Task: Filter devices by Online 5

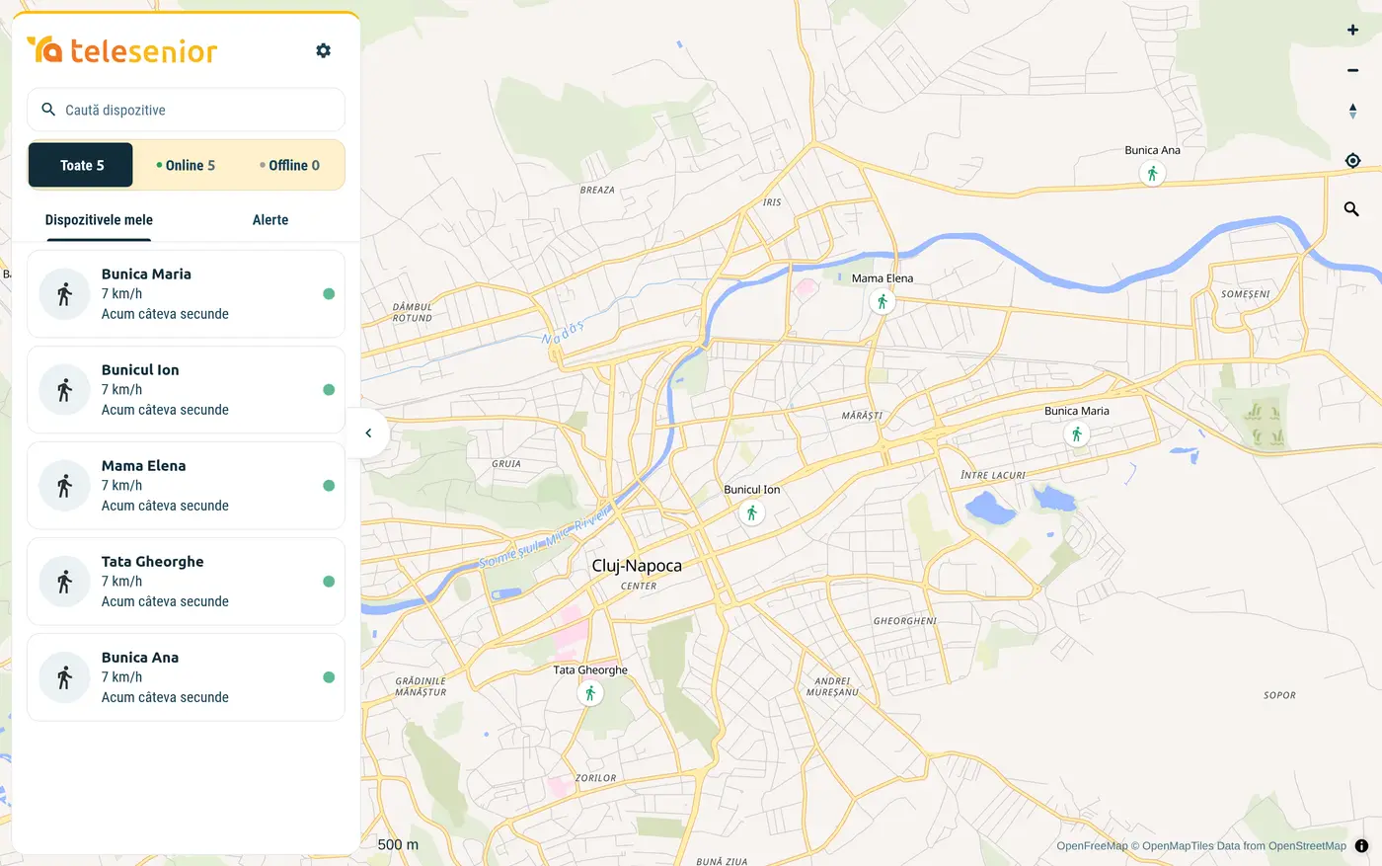Action: 186,165
